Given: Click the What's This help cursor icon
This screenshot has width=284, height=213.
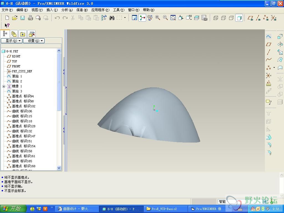Looking at the screenshot, I should pyautogui.click(x=7, y=25).
